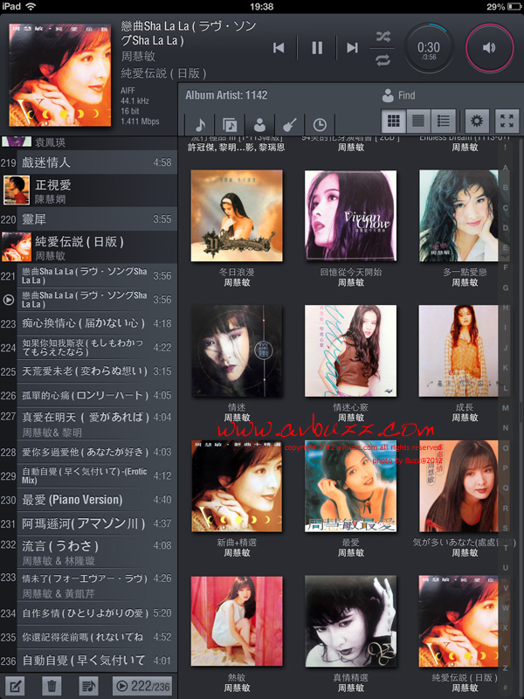Click the Find search button
Viewport: 524px width, 699px height.
tap(398, 95)
